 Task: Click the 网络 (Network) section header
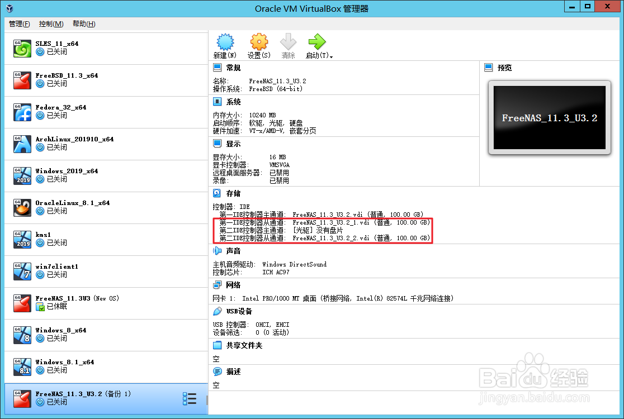pyautogui.click(x=233, y=285)
